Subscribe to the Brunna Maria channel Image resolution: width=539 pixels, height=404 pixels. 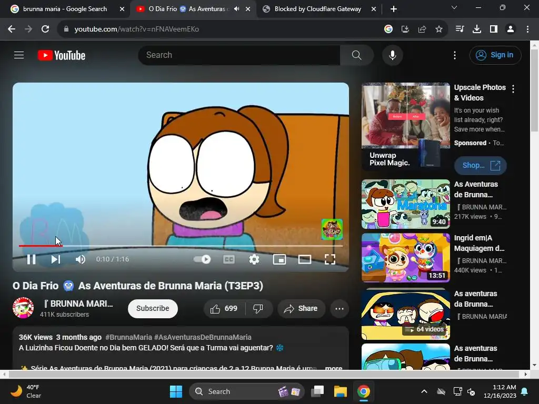click(x=153, y=308)
